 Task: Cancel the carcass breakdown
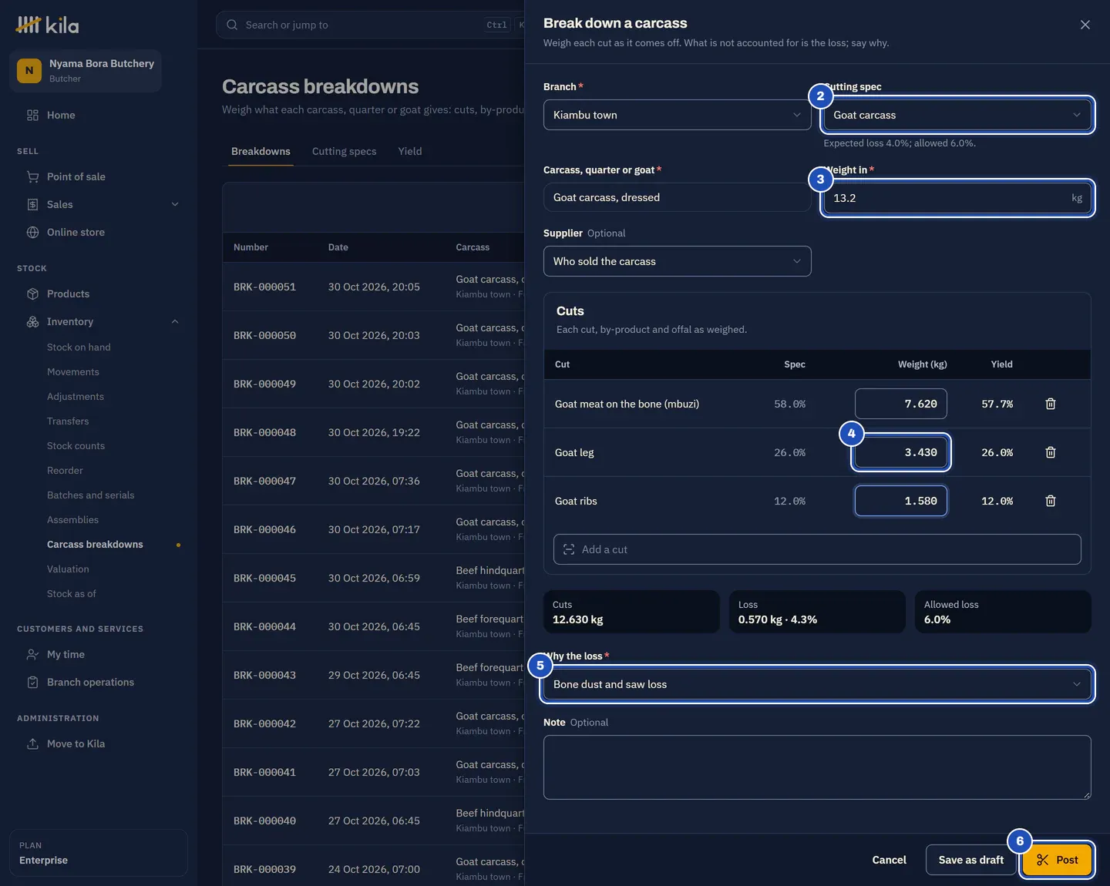click(x=889, y=860)
